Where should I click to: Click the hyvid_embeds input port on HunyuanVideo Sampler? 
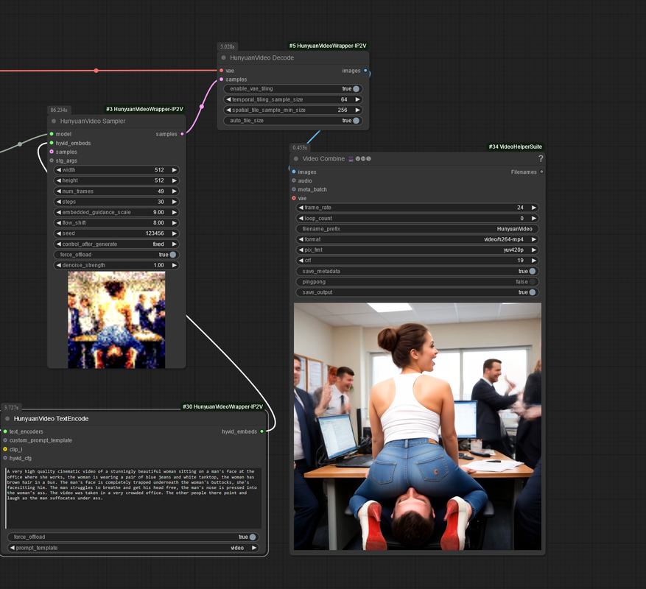(52, 143)
